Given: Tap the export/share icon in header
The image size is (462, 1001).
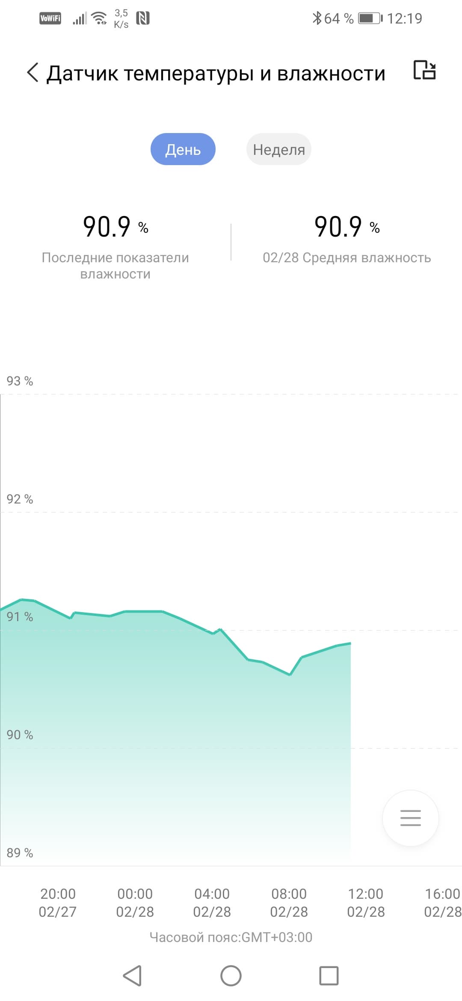Looking at the screenshot, I should coord(424,70).
